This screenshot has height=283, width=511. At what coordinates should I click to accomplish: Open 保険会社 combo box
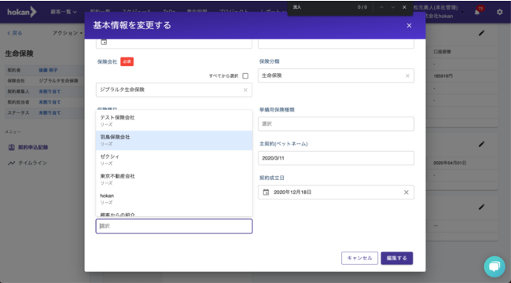tap(174, 90)
